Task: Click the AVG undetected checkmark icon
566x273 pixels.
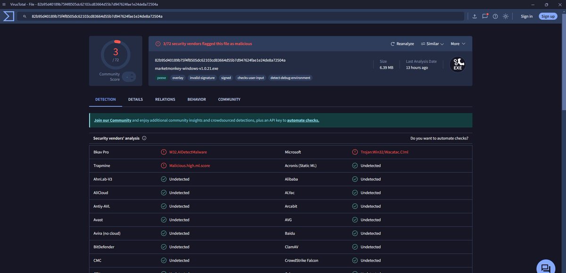Action: click(355, 220)
